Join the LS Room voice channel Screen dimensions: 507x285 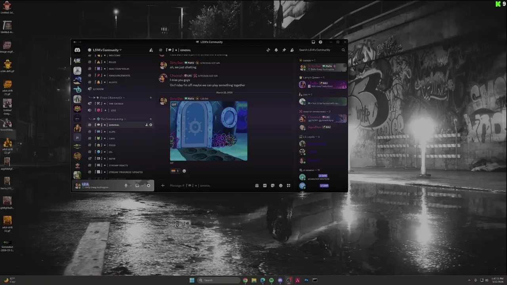pos(120,89)
